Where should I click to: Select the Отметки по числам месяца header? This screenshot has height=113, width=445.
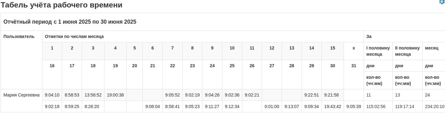[74, 36]
